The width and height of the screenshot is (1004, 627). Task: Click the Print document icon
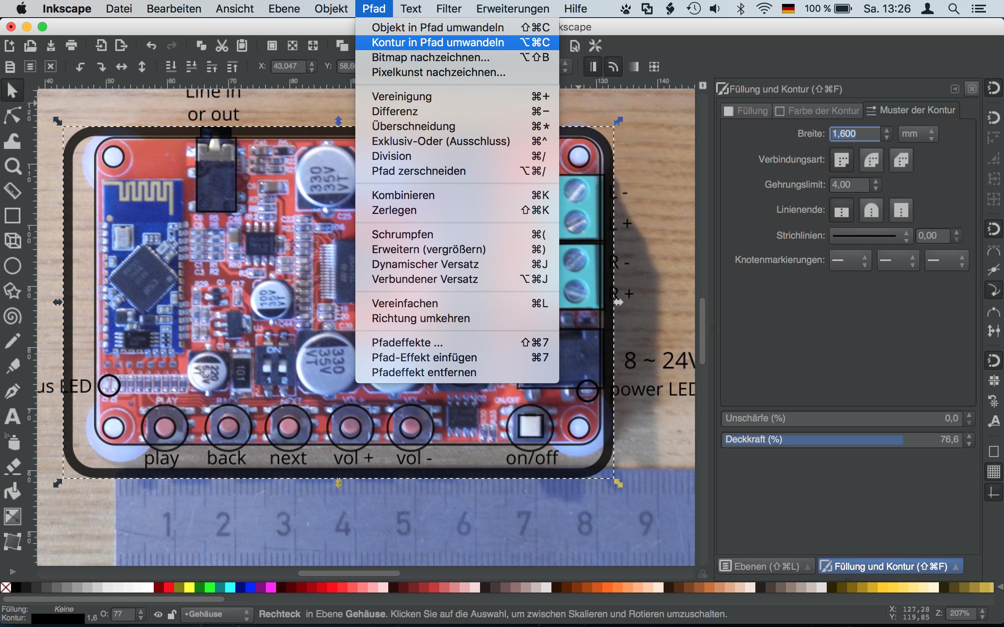click(x=71, y=45)
